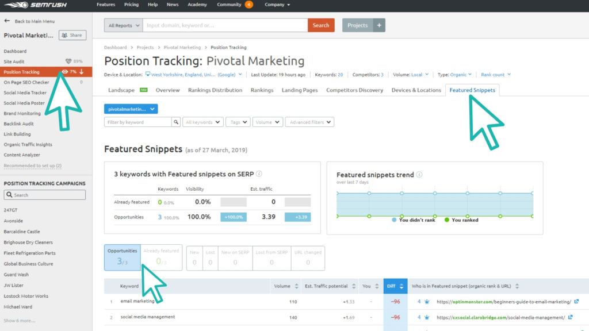Click the magnifier icon in keyword filter
The width and height of the screenshot is (589, 331).
coord(176,122)
